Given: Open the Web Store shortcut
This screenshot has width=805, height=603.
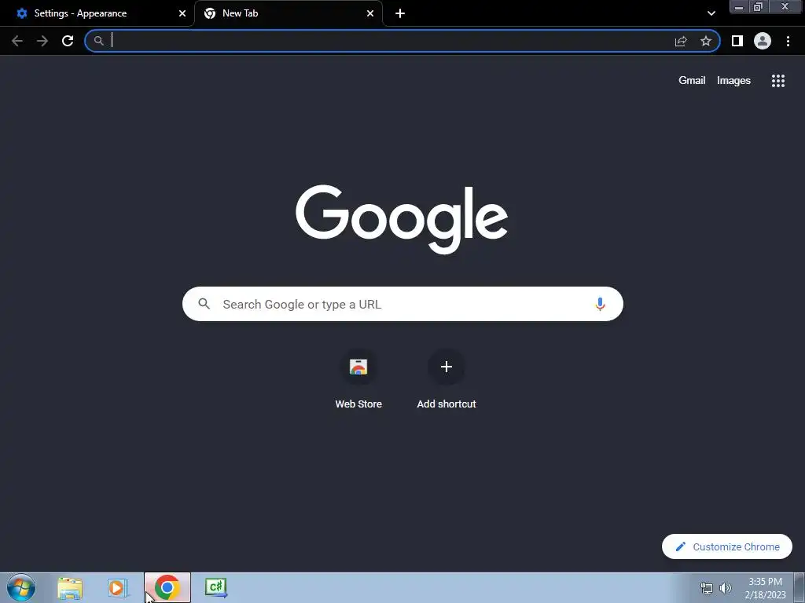Looking at the screenshot, I should 358,378.
